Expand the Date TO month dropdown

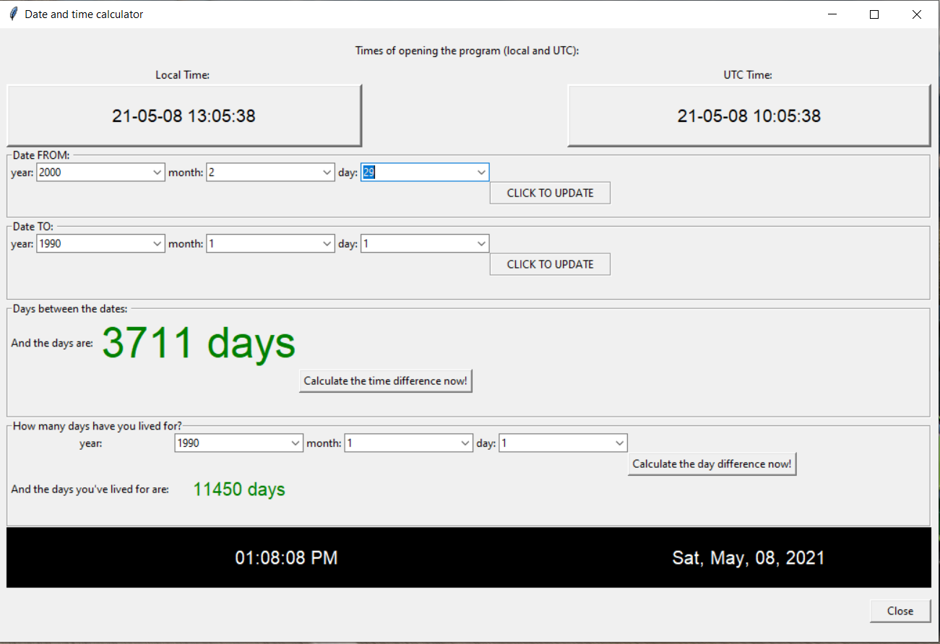coord(327,243)
